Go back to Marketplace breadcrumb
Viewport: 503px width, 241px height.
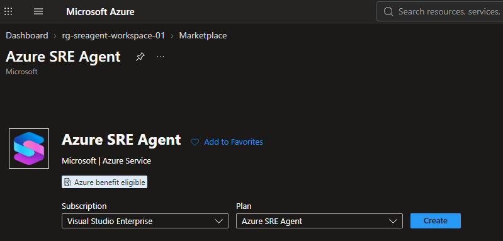[x=203, y=36]
